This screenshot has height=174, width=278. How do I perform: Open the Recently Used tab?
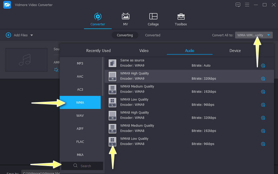point(98,51)
